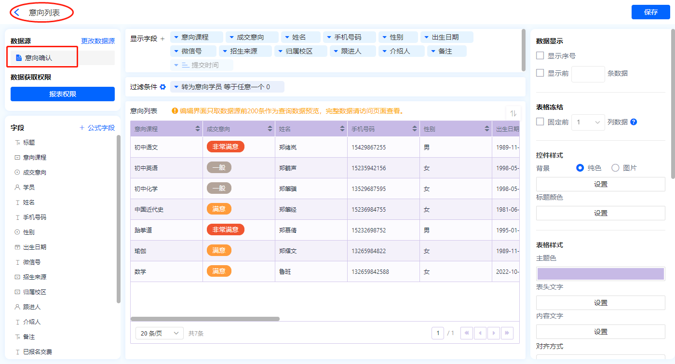Select the 手机号码 field in field list
Viewport: 675px width, 364px height.
click(35, 217)
